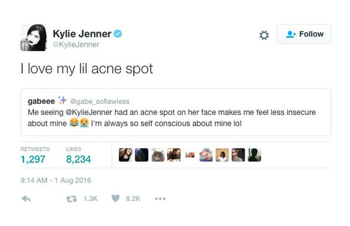
Task: Open Kylie Jenner's profile picture
Action: [34, 37]
